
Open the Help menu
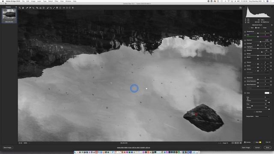[x=74, y=1]
